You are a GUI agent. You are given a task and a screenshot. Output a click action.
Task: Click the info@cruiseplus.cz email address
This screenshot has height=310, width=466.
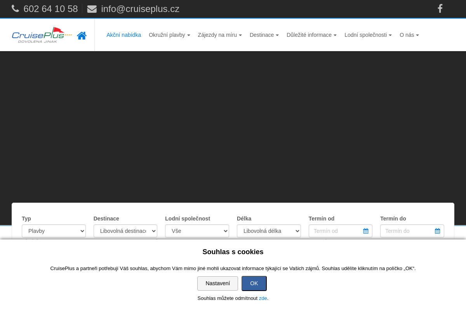point(140,9)
